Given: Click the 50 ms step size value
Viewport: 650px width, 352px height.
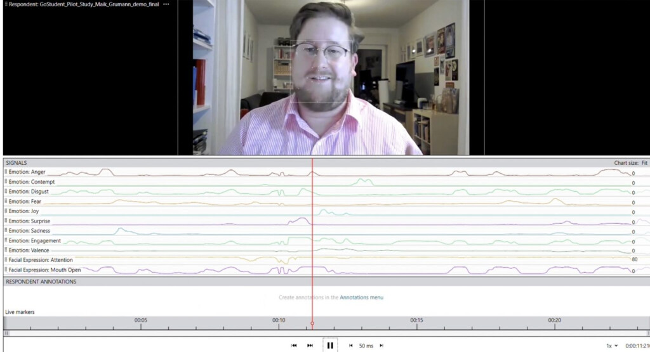Looking at the screenshot, I should coord(366,346).
